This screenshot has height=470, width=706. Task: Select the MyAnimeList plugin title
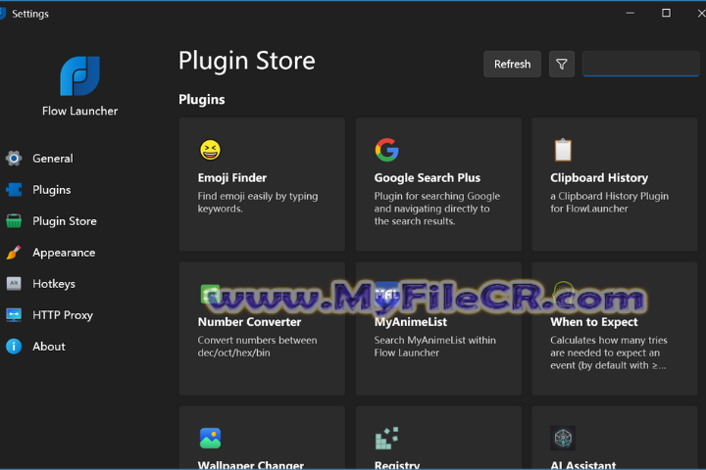(x=411, y=322)
